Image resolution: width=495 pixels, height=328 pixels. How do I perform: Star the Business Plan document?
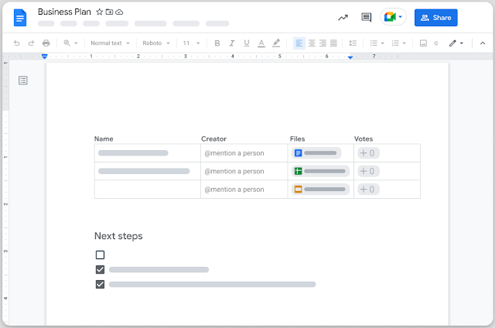100,12
